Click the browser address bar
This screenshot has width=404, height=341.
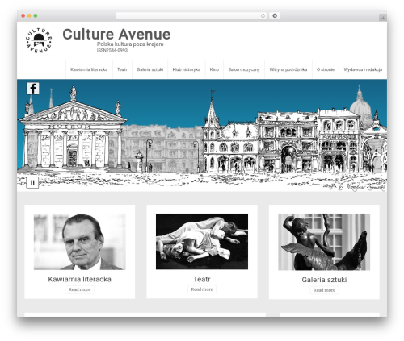tap(191, 15)
